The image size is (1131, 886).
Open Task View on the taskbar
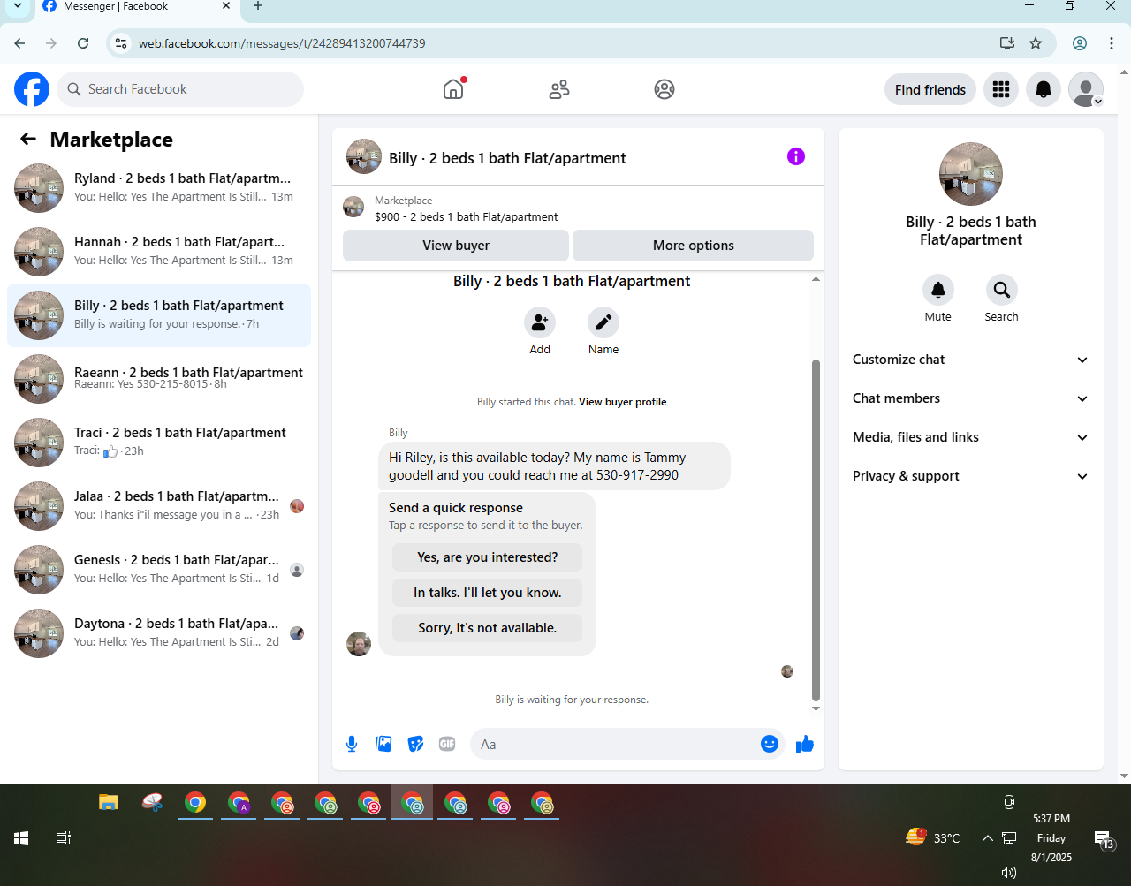click(x=64, y=837)
